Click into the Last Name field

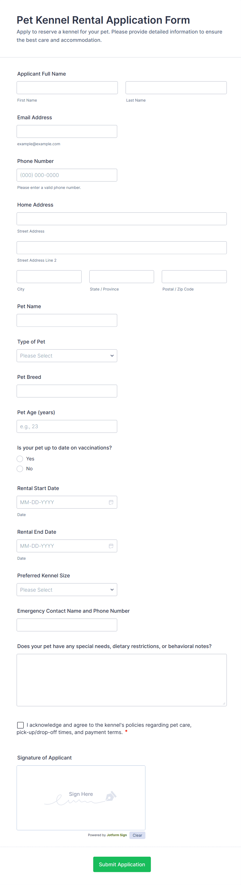click(x=176, y=88)
